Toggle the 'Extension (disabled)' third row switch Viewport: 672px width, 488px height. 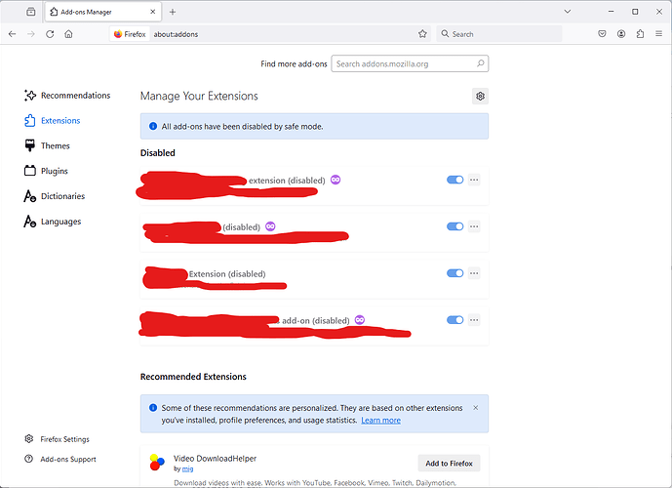pos(455,273)
